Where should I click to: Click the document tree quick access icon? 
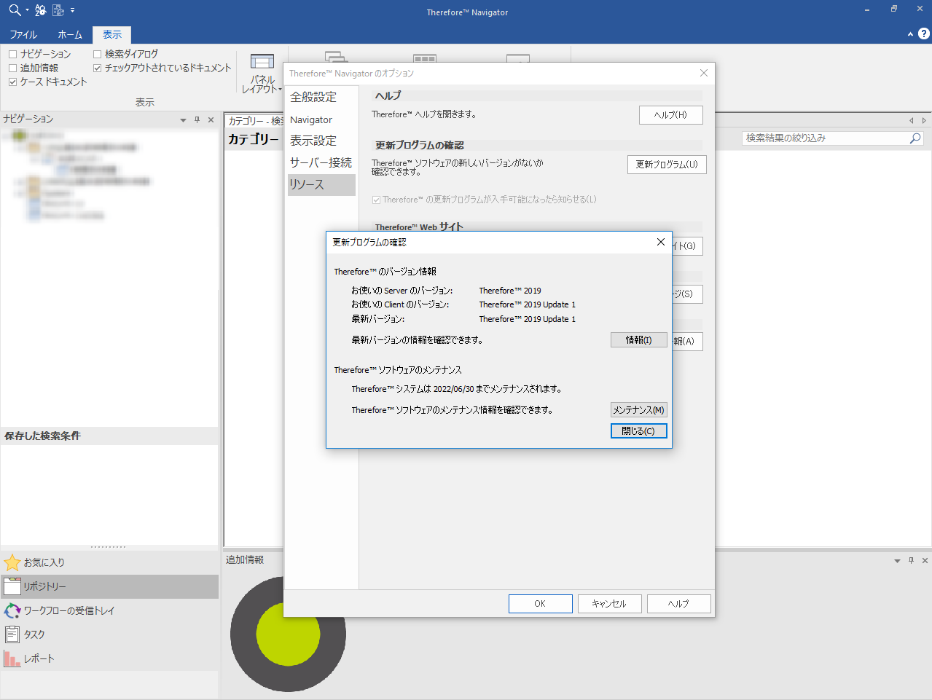58,10
